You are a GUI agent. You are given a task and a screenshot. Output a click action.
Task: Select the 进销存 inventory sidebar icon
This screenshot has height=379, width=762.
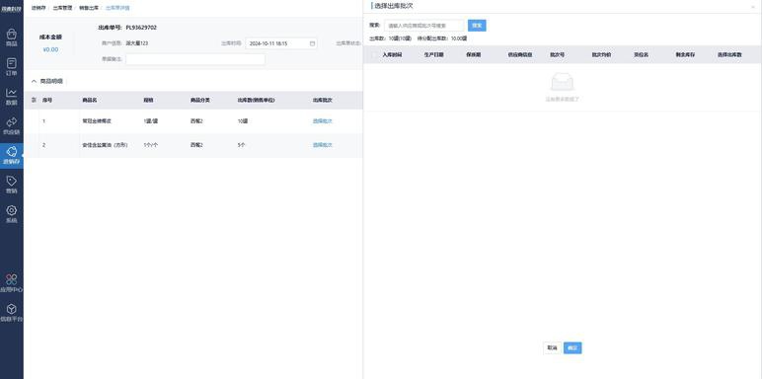pyautogui.click(x=12, y=155)
